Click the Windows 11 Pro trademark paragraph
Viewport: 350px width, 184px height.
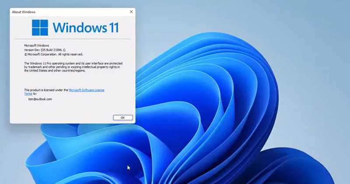click(x=72, y=67)
